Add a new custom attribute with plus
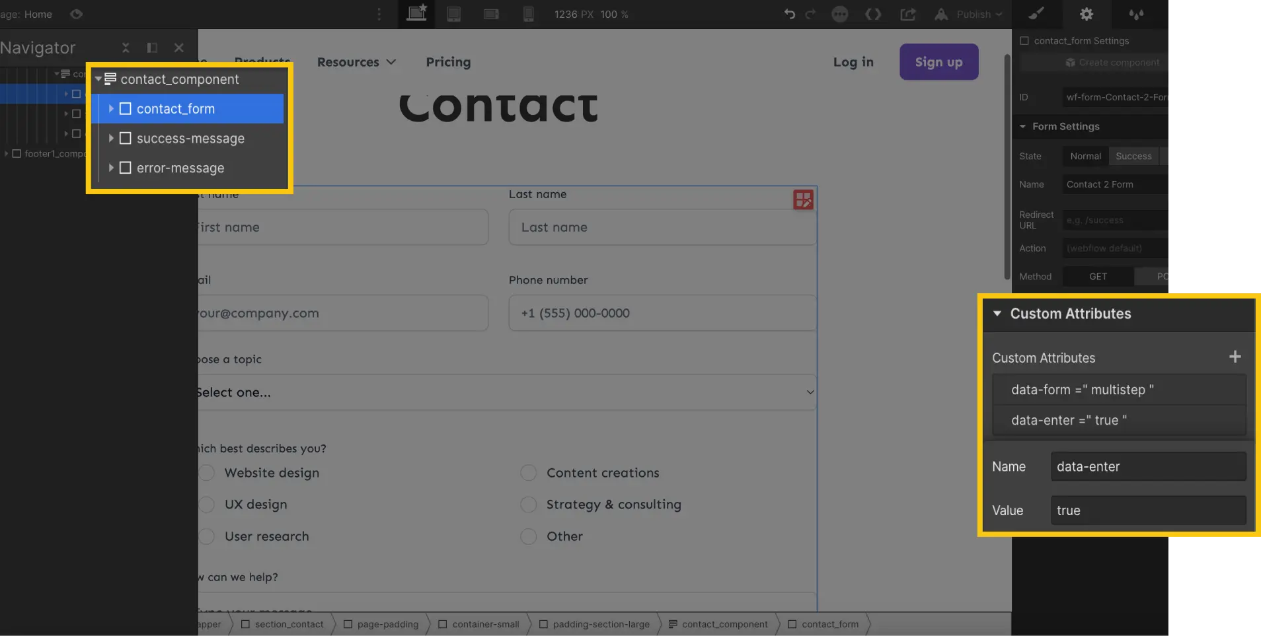Screen dimensions: 1261x636 click(x=1235, y=357)
